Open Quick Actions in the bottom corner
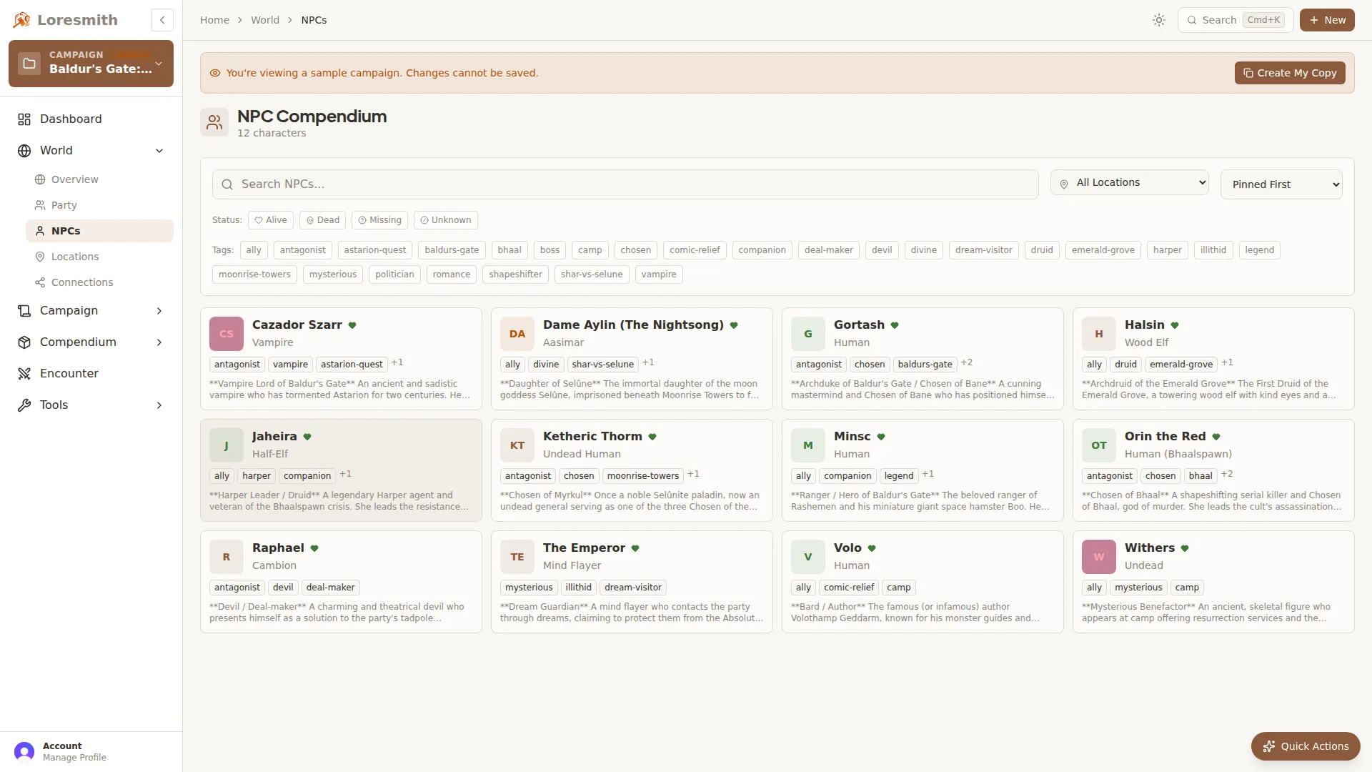1372x772 pixels. click(x=1305, y=746)
